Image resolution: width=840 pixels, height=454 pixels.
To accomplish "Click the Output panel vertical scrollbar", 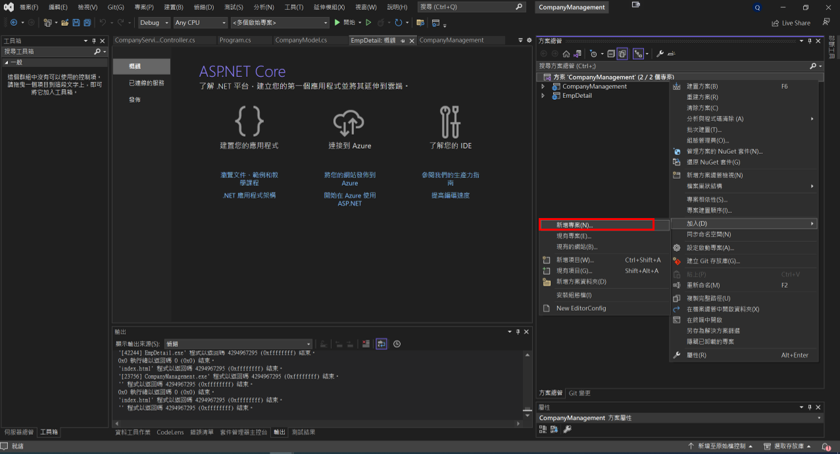I will pos(527,384).
